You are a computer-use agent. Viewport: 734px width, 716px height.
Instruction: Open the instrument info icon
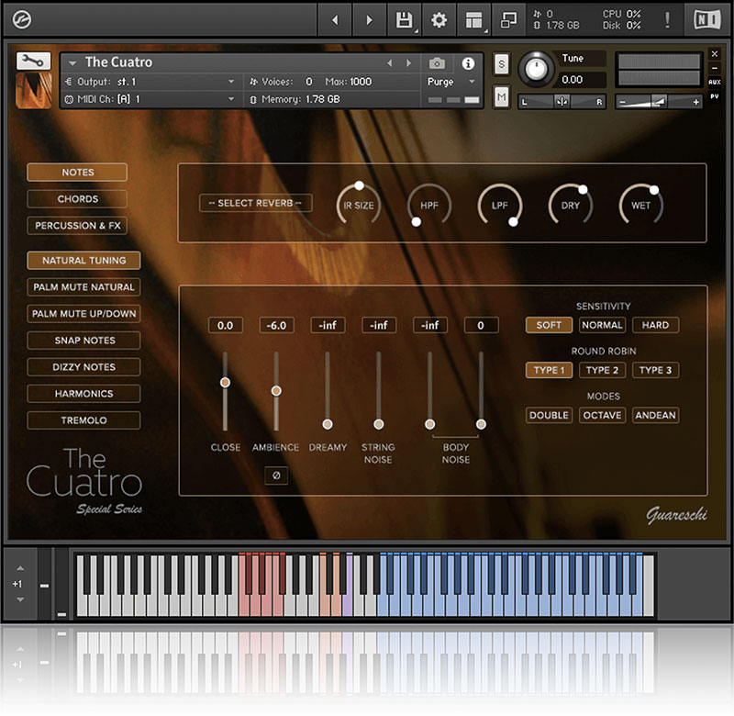coord(469,63)
